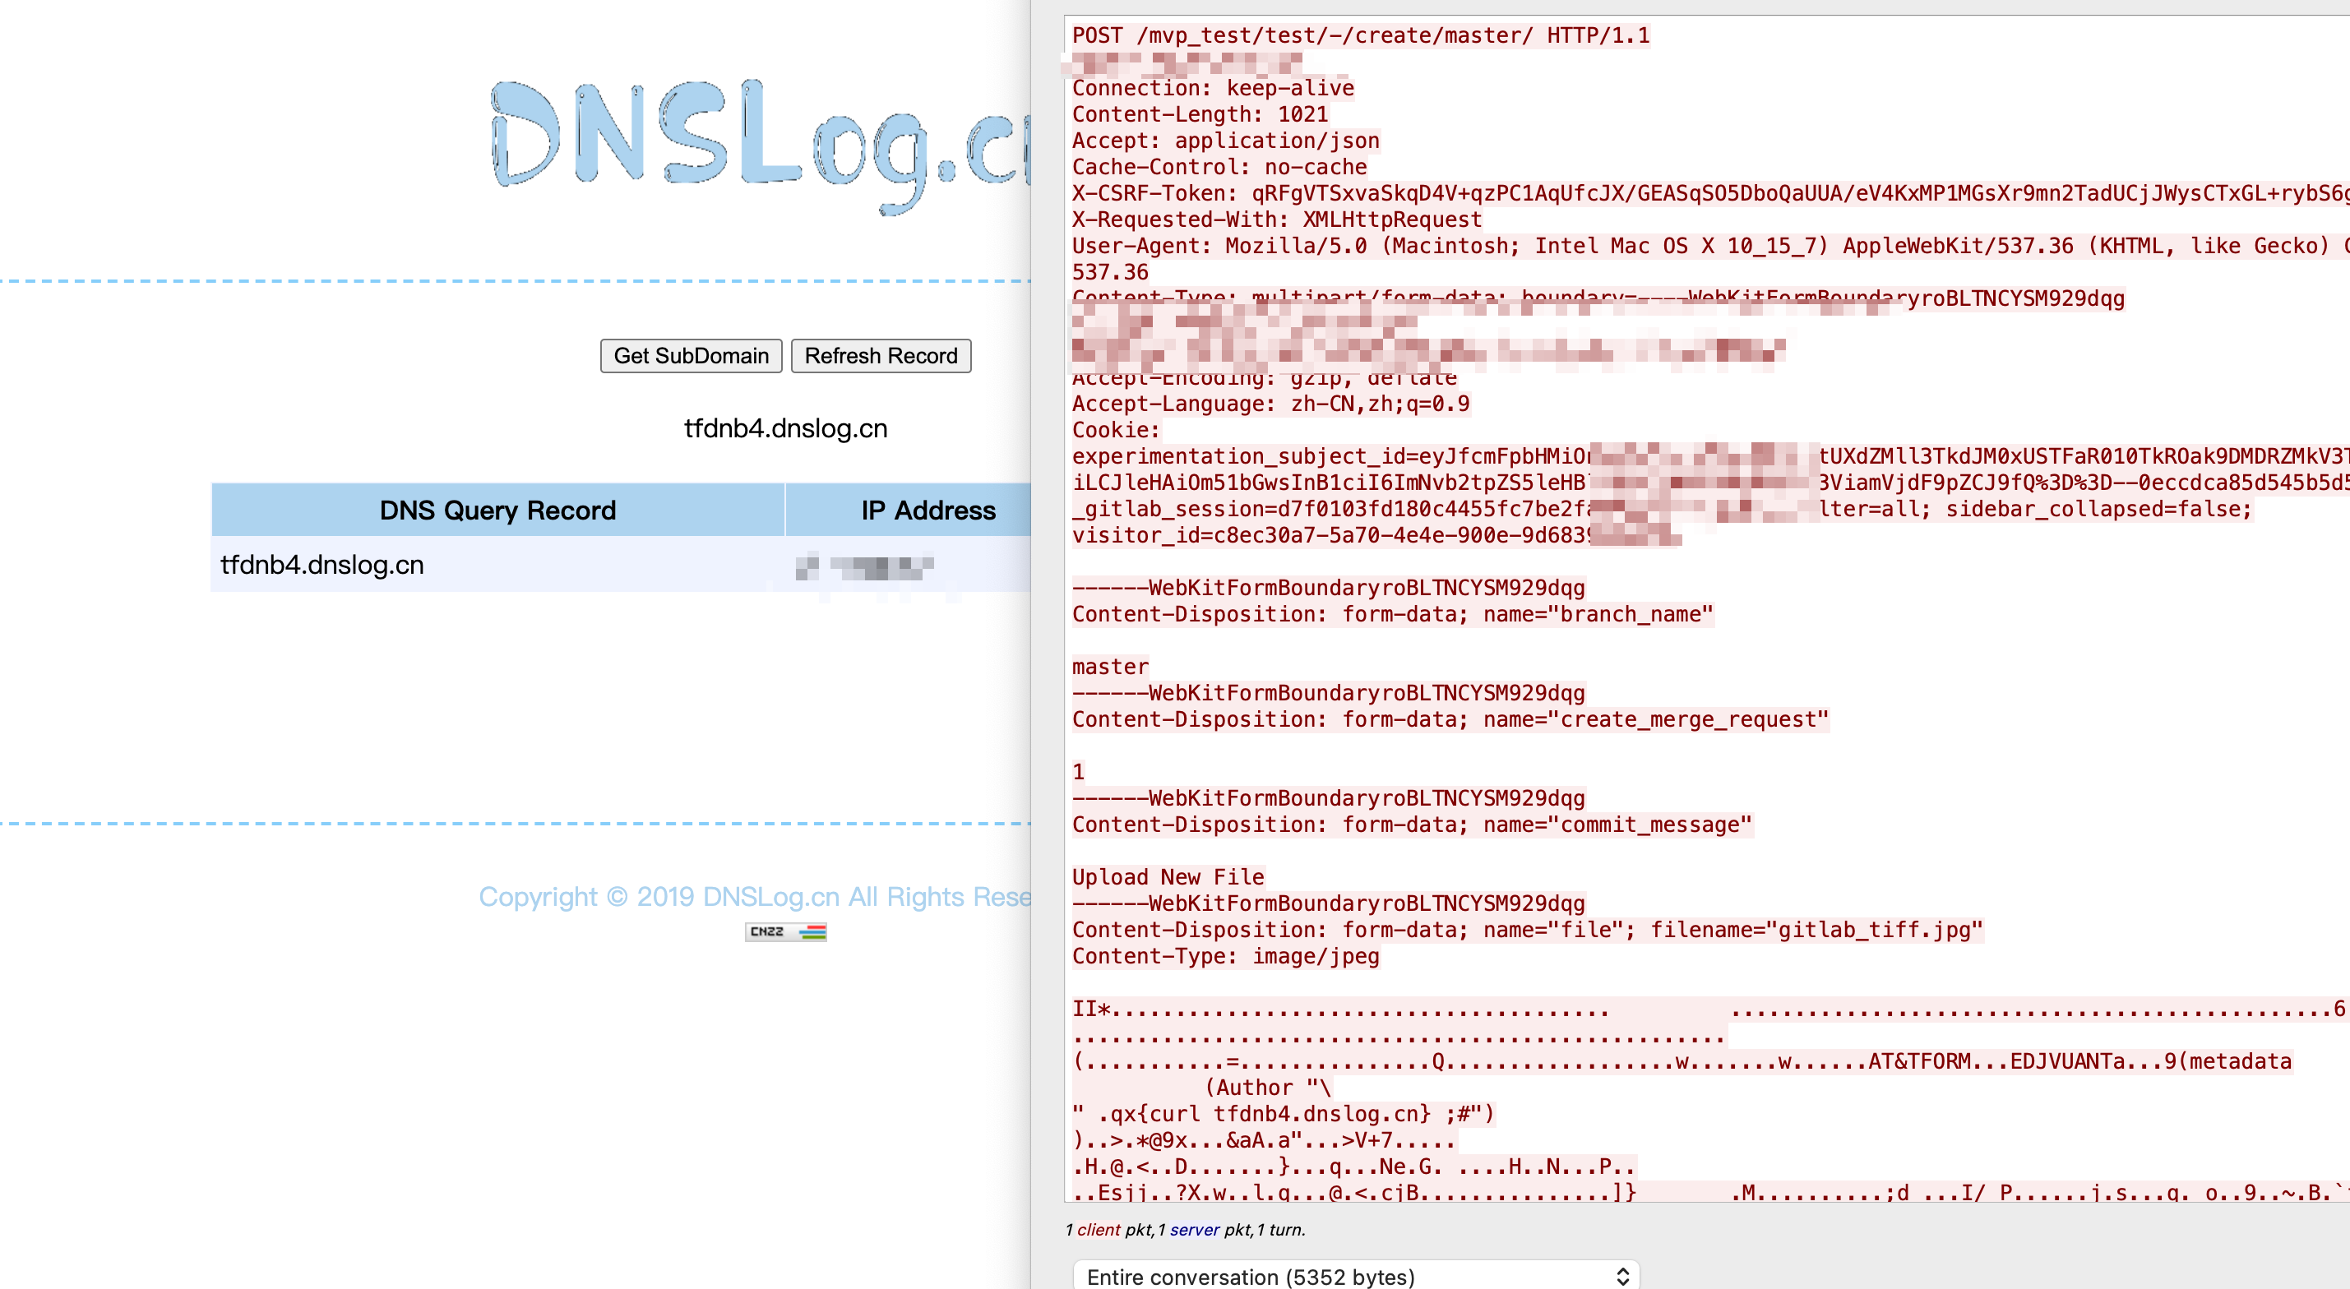Image resolution: width=2350 pixels, height=1289 pixels.
Task: Click the AT&TFORM...DJVUANTa metadata line
Action: tap(1682, 1062)
